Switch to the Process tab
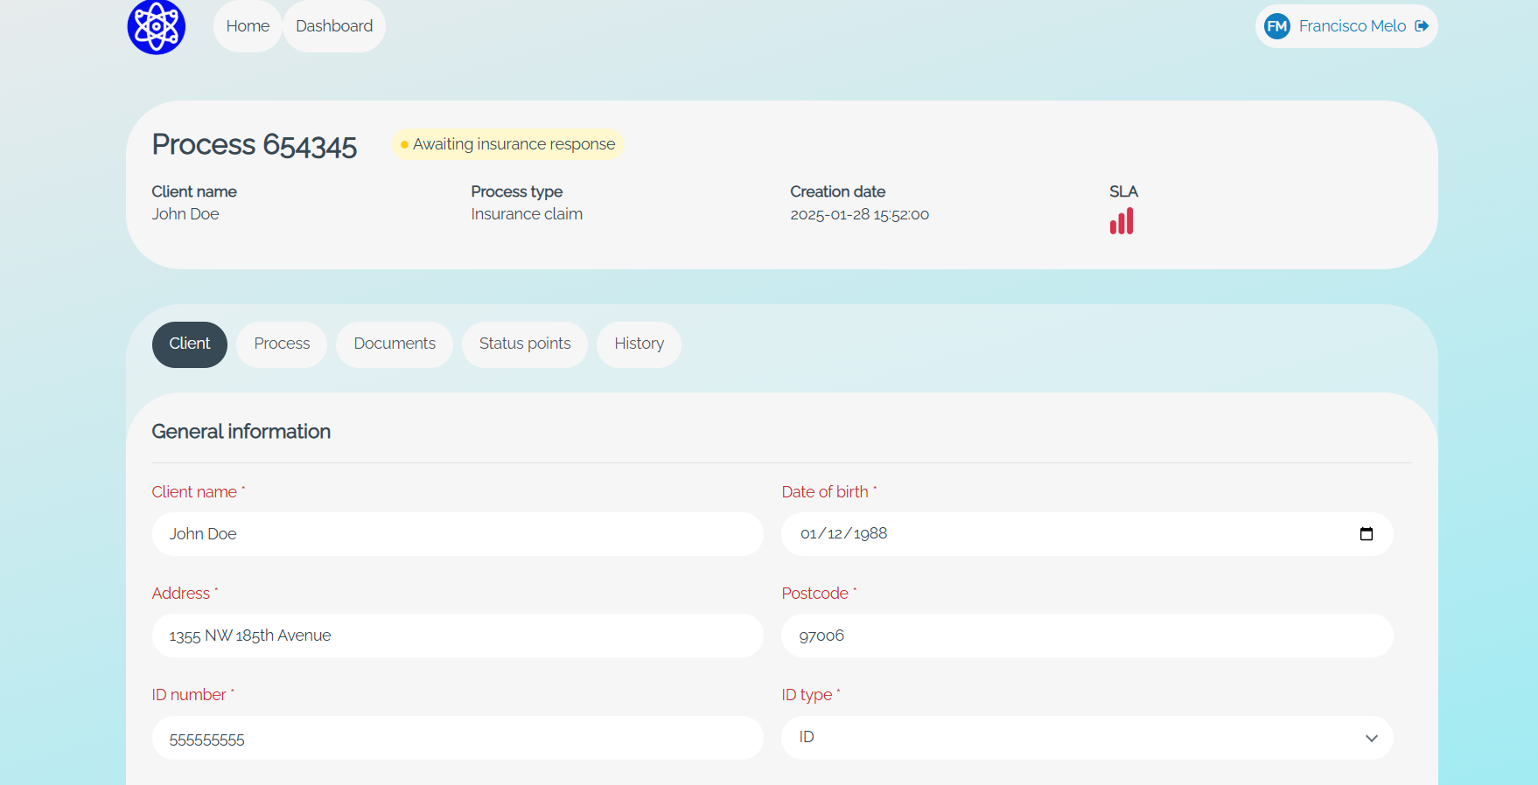Viewport: 1538px width, 785px height. (282, 344)
